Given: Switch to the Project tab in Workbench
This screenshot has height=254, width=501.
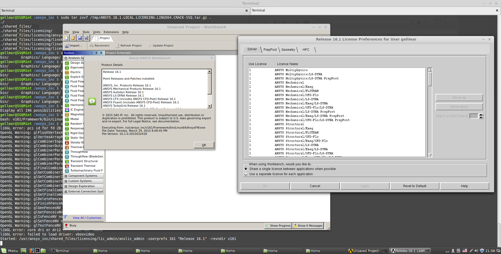Looking at the screenshot, I should tap(102, 38).
